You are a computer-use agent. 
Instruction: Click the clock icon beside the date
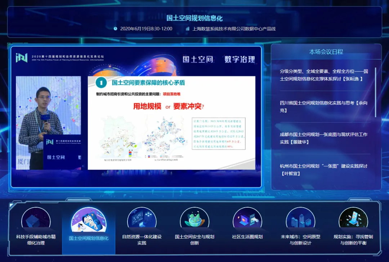115,29
